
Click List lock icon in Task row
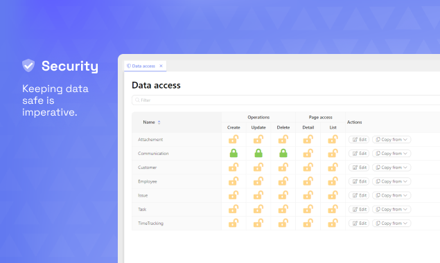coord(333,209)
